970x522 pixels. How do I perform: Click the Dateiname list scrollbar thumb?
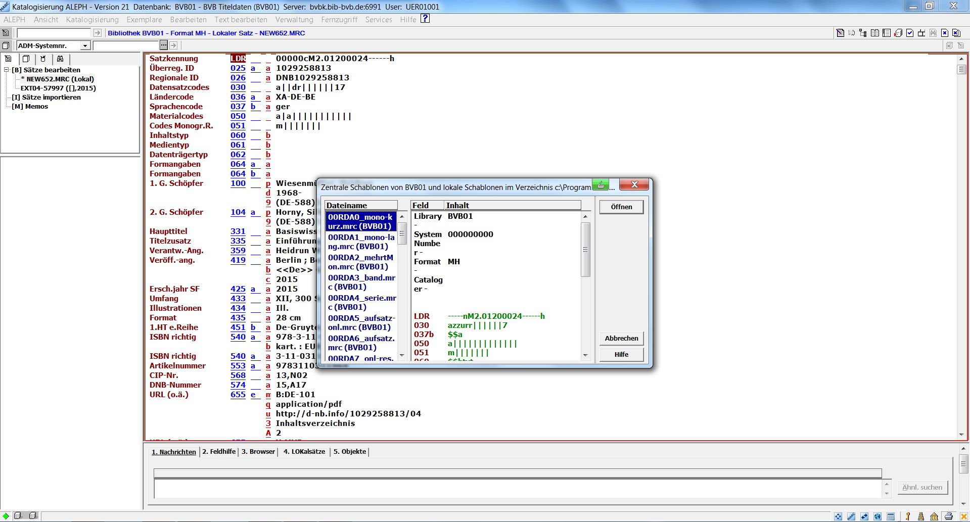[x=402, y=233]
